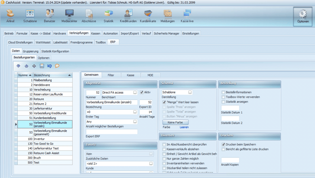Click the blue down arrow toolbar icon
Image resolution: width=315 pixels, height=178 pixels.
pos(18,66)
